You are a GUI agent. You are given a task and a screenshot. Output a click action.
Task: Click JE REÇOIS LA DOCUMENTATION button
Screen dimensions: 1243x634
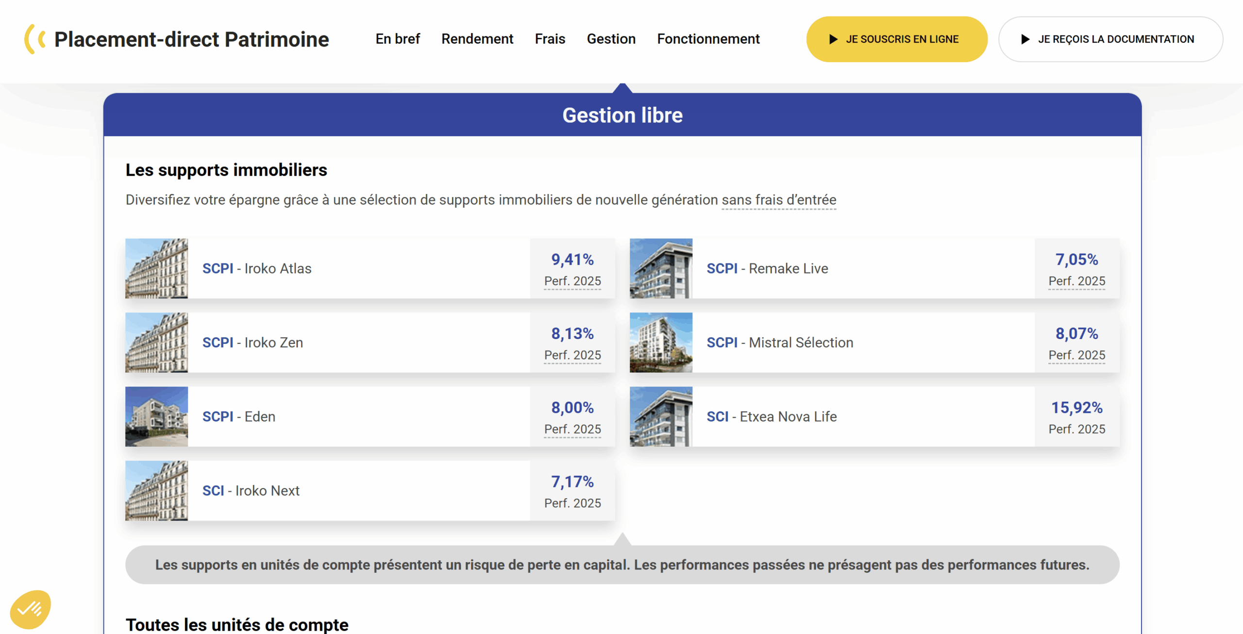coord(1110,39)
